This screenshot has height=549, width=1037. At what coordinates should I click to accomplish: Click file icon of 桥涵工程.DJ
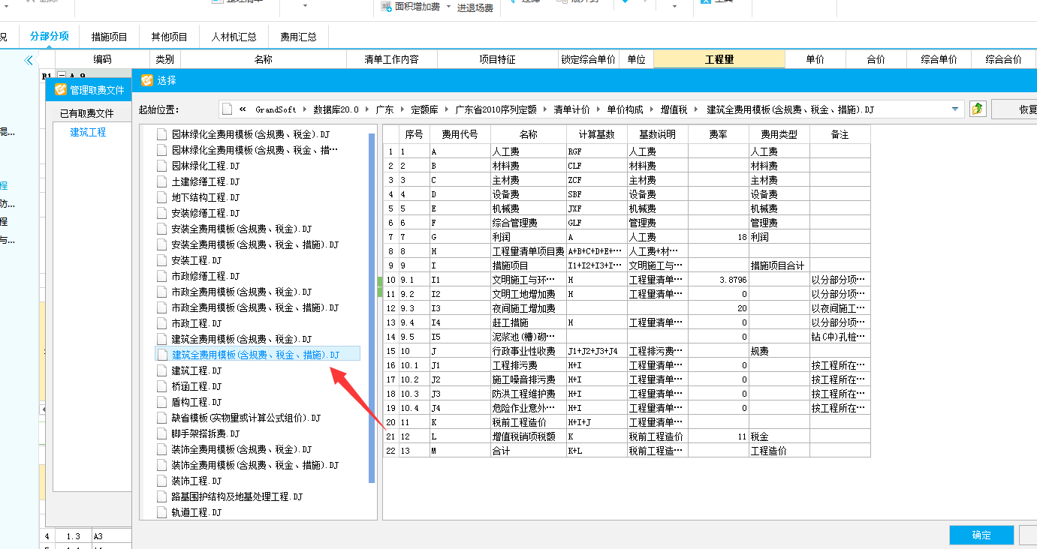(161, 386)
